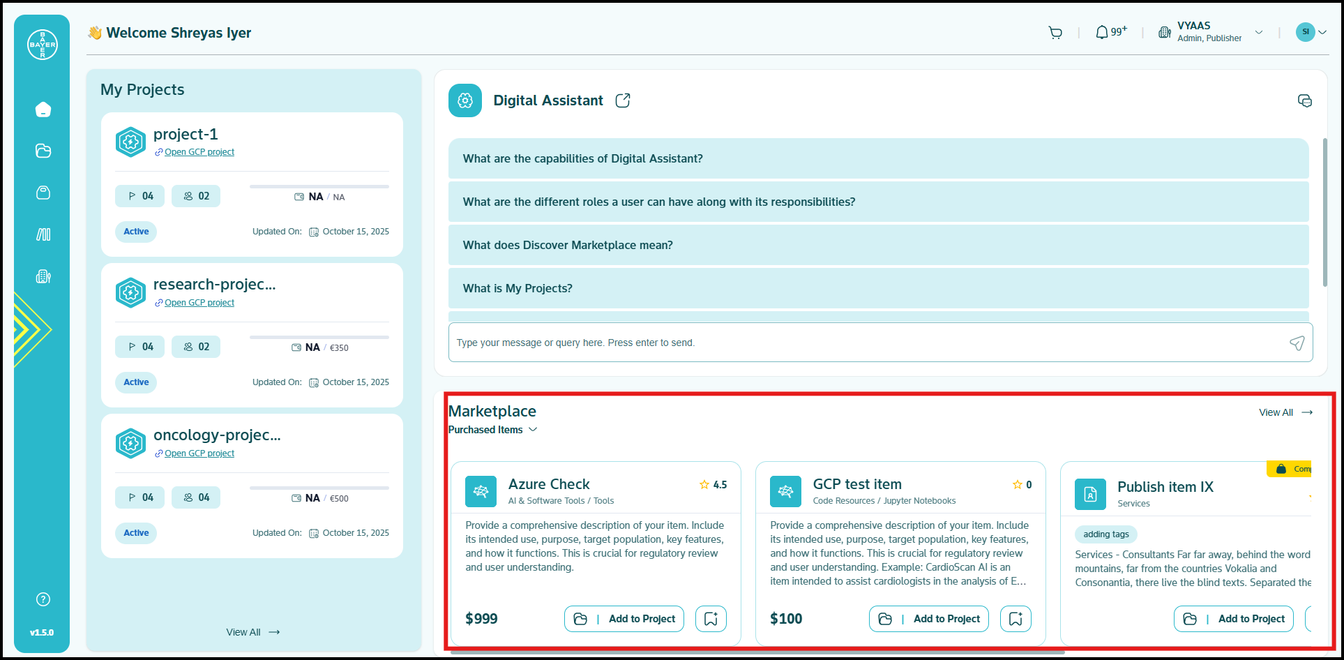Select the organization building icon in sidebar
Image resolution: width=1344 pixels, height=660 pixels.
click(x=43, y=276)
